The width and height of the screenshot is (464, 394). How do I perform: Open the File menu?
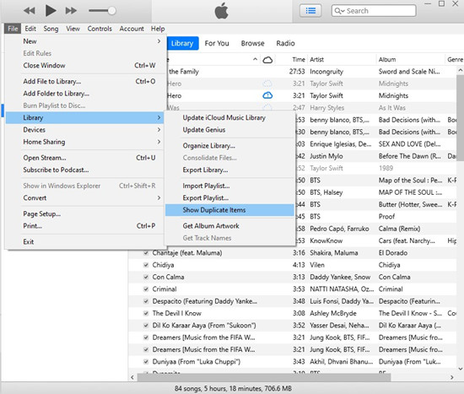point(13,29)
